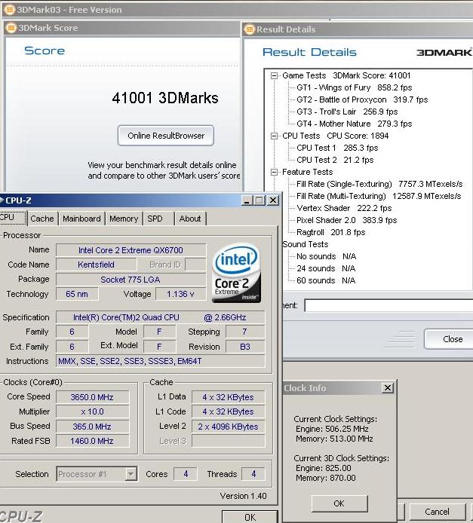Screen dimensions: 473x523
Task: Click the Core Speed 3650.0 MHz value
Action: coord(93,397)
